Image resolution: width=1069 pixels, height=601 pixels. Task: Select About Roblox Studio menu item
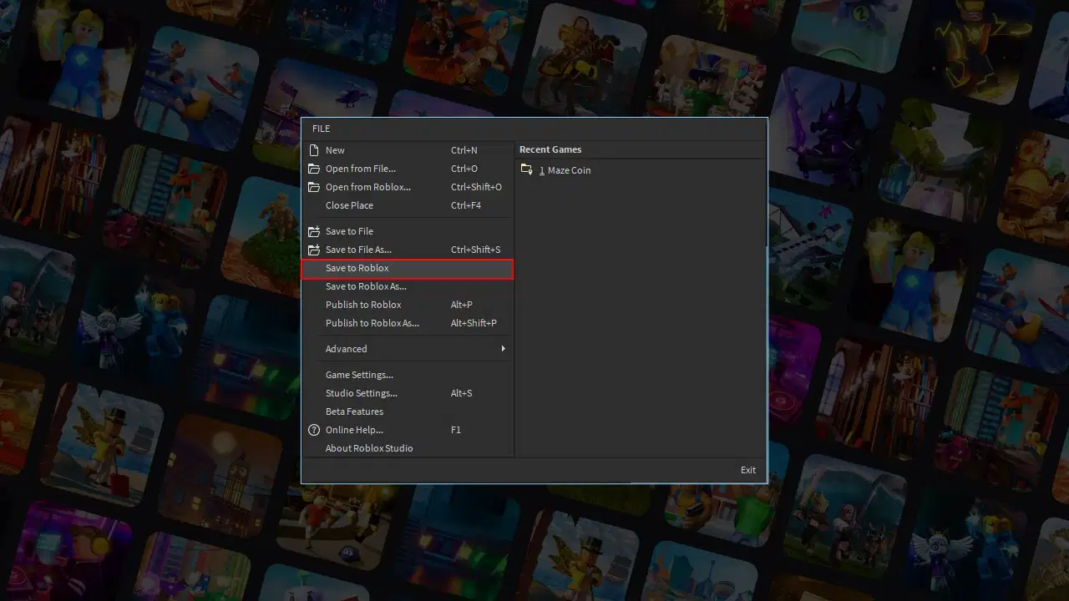point(408,448)
